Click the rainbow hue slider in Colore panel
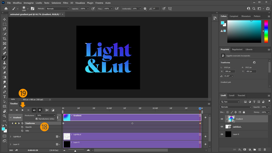 pyautogui.click(x=266, y=31)
